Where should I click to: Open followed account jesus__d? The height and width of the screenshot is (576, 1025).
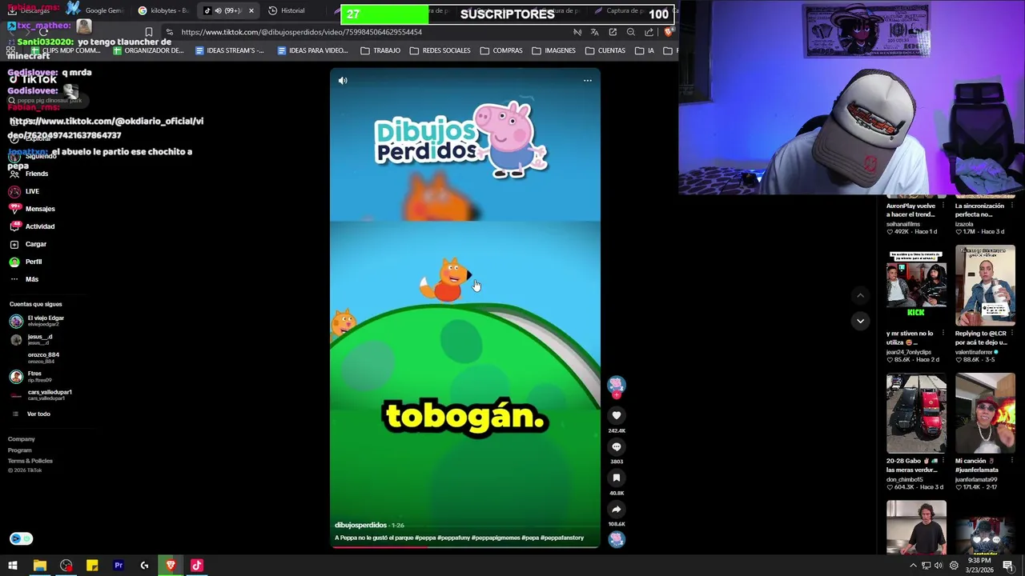32,339
